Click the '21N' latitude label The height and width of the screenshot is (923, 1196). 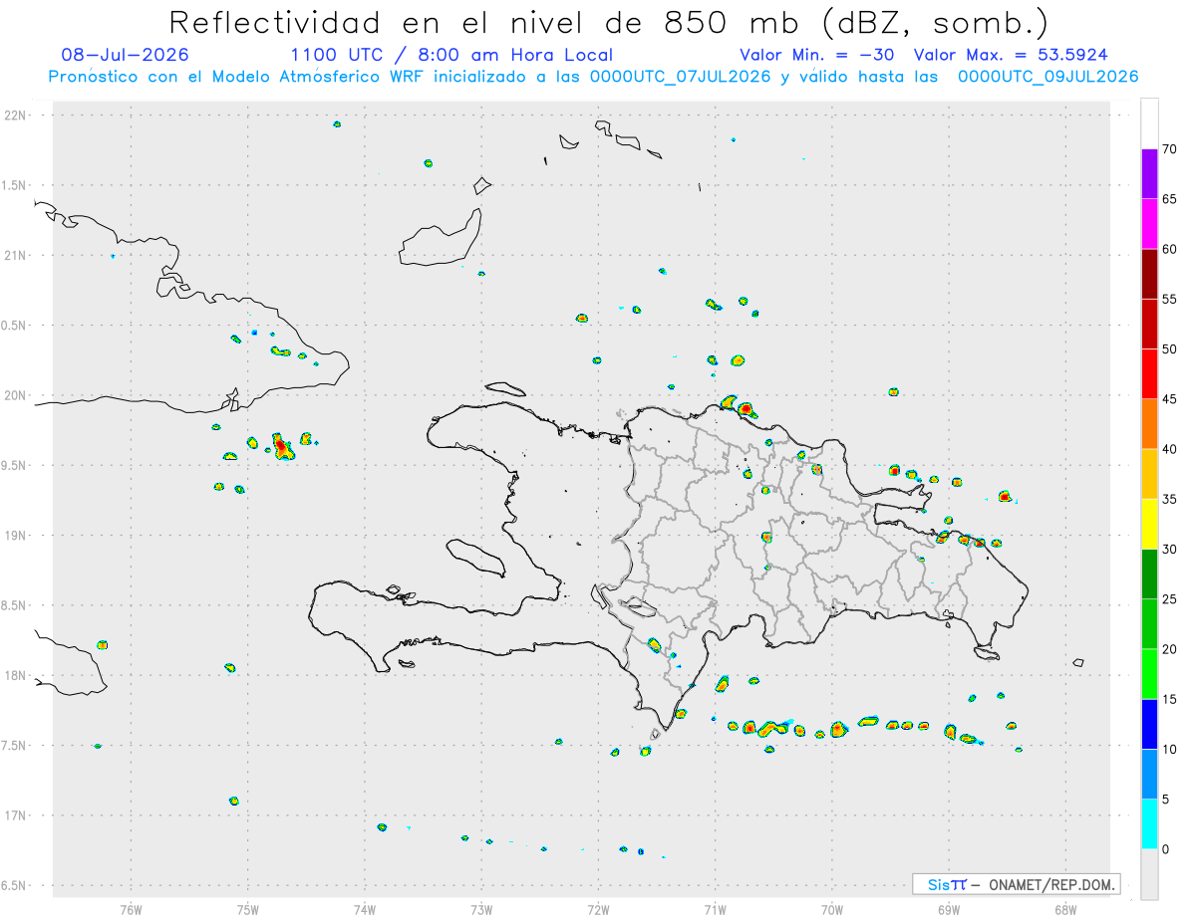click(x=16, y=256)
